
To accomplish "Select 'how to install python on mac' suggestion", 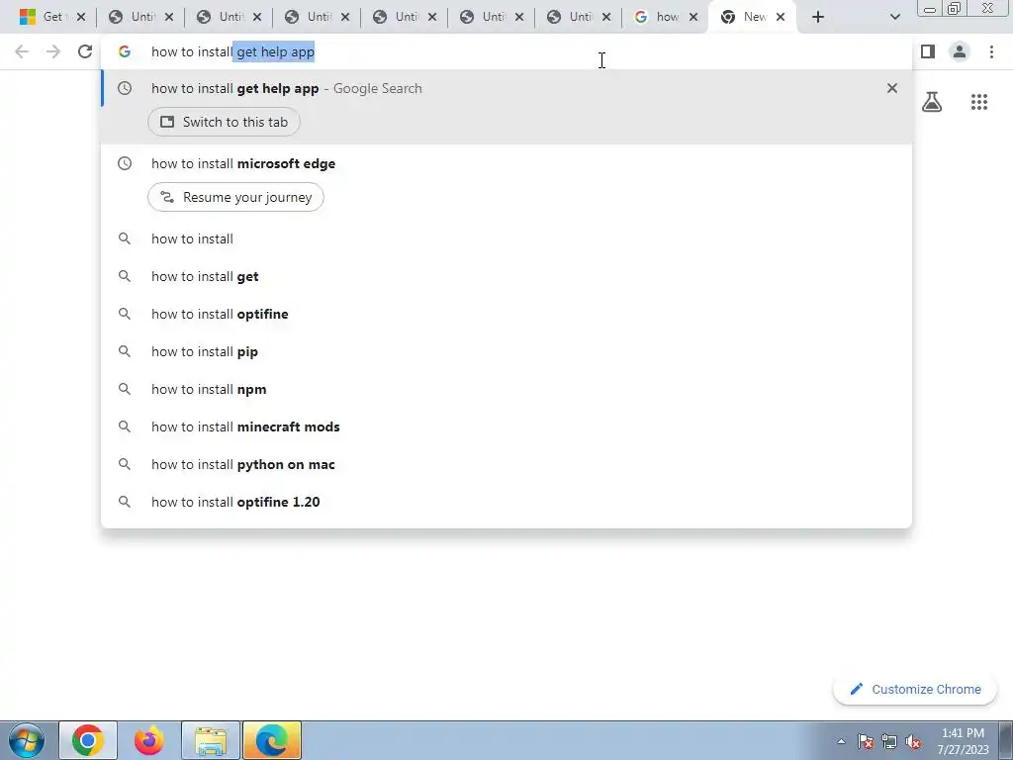I will click(506, 464).
